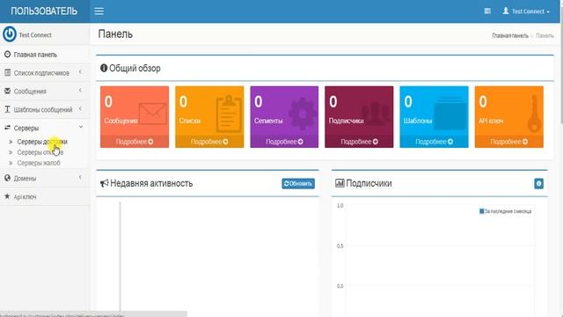563x317 pixels.
Task: Click the power logo avatar icon
Action: [10, 34]
